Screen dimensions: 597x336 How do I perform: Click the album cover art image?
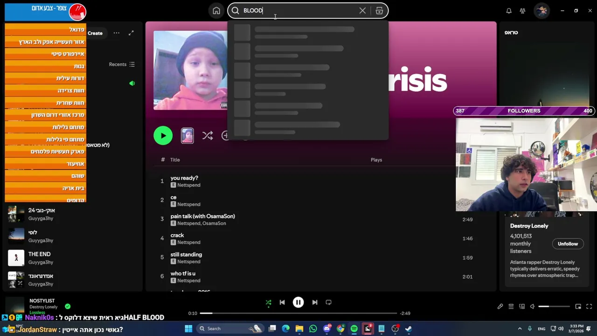pyautogui.click(x=190, y=70)
